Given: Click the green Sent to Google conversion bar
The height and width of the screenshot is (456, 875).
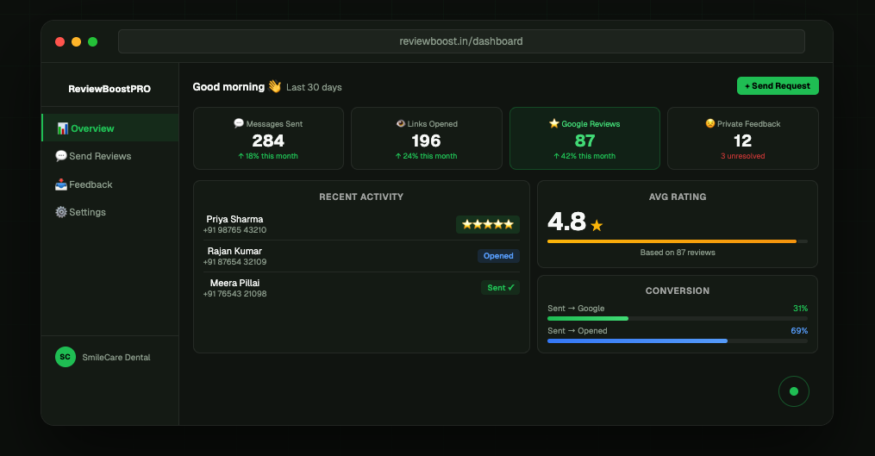Looking at the screenshot, I should coord(588,319).
